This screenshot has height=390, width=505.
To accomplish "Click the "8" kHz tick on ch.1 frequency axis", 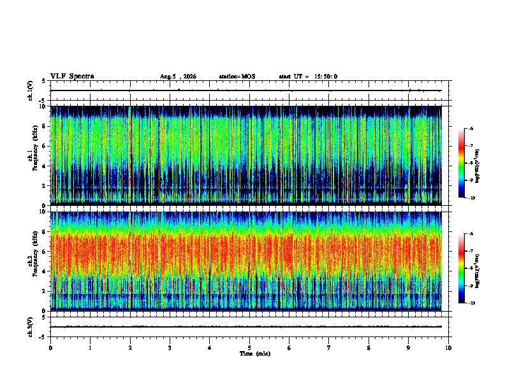I will 43,126.
